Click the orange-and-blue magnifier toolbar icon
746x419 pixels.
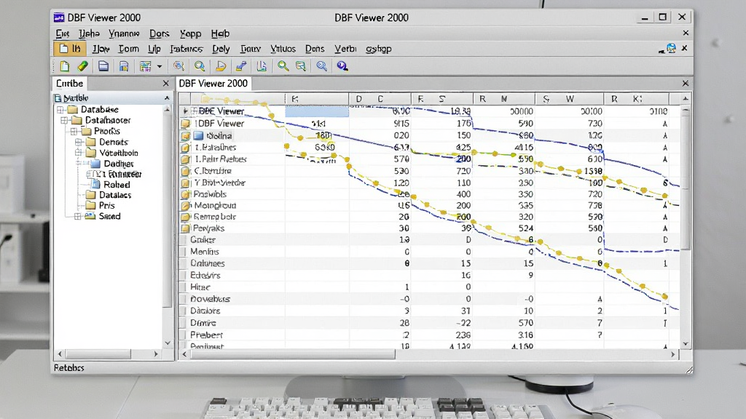[x=178, y=66]
